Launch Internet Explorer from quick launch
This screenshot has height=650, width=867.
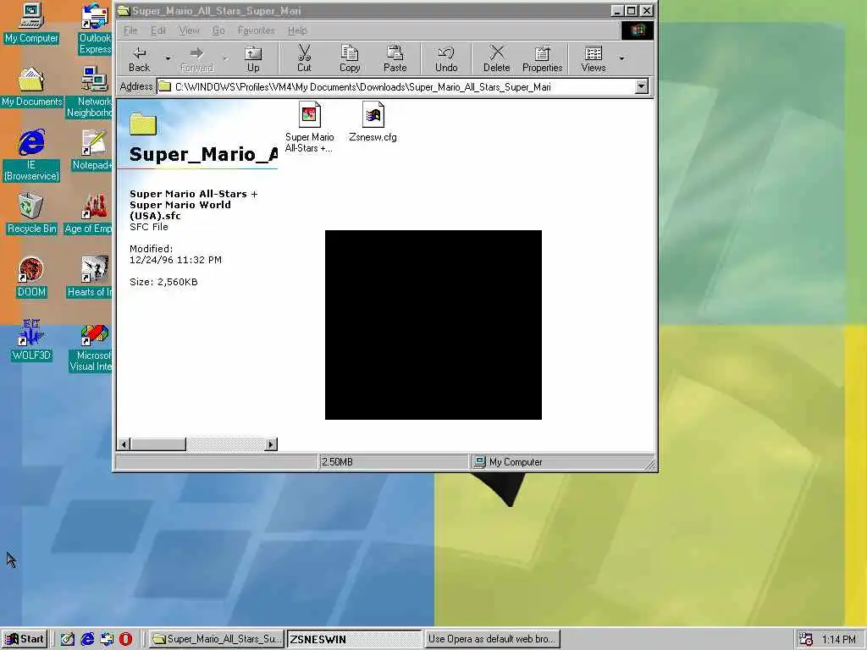(87, 639)
